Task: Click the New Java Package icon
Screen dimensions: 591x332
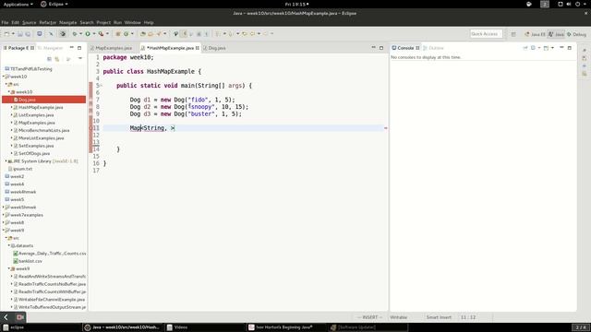Action: tap(118, 34)
